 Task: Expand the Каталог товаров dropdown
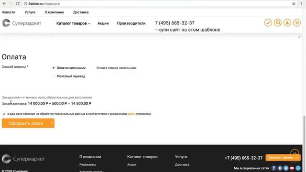click(x=73, y=23)
